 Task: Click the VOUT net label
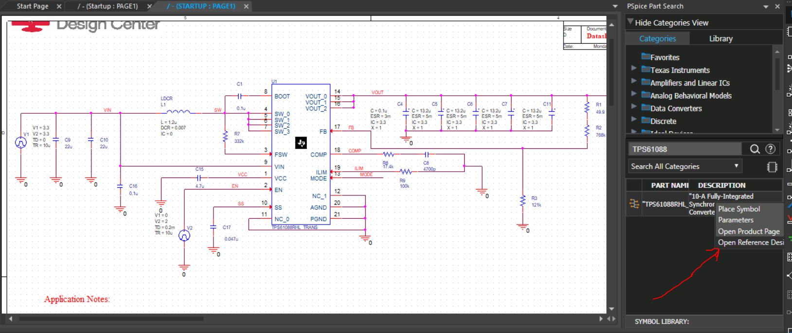coord(377,92)
